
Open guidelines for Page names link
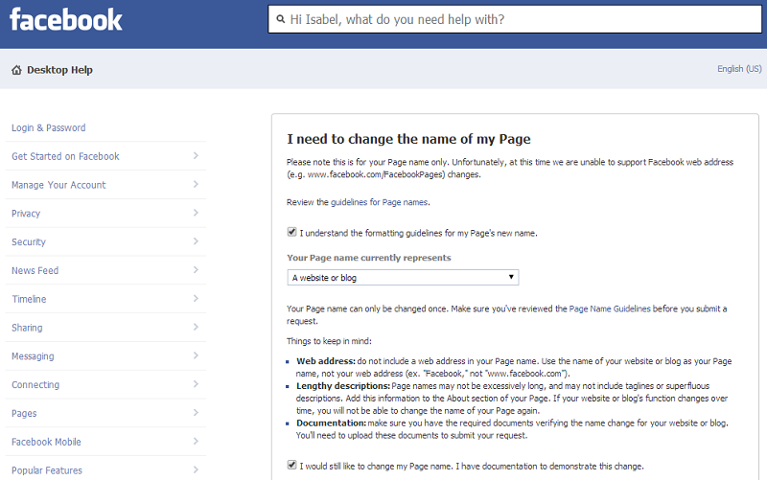pos(379,202)
